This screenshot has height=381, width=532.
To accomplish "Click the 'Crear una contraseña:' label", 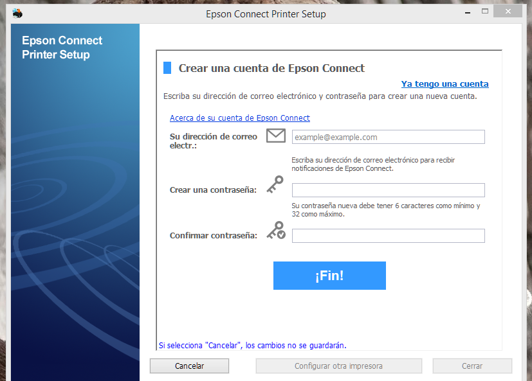I will pyautogui.click(x=213, y=190).
